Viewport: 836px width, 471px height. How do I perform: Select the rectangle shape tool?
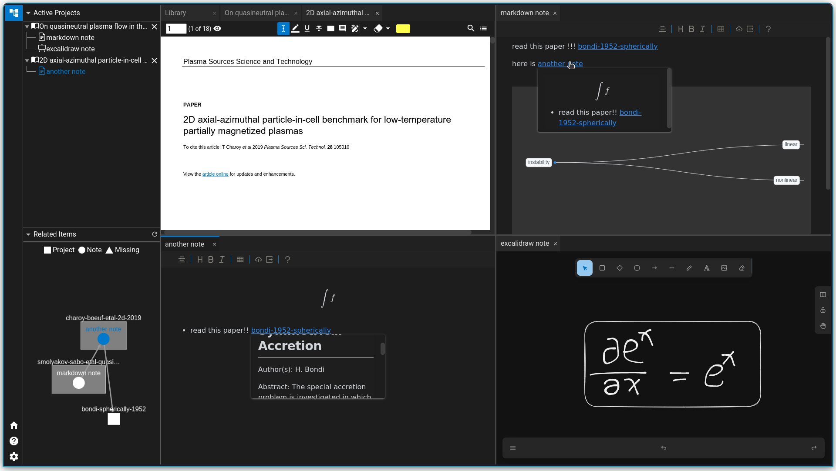602,268
